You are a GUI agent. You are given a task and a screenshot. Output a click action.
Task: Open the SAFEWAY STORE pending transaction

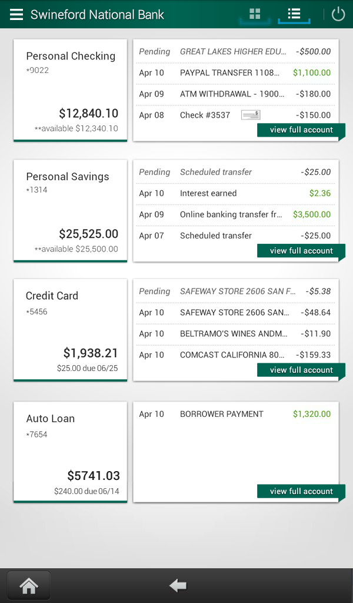[235, 291]
